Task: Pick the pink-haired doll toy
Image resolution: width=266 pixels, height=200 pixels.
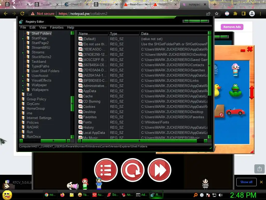Action: 235,69
